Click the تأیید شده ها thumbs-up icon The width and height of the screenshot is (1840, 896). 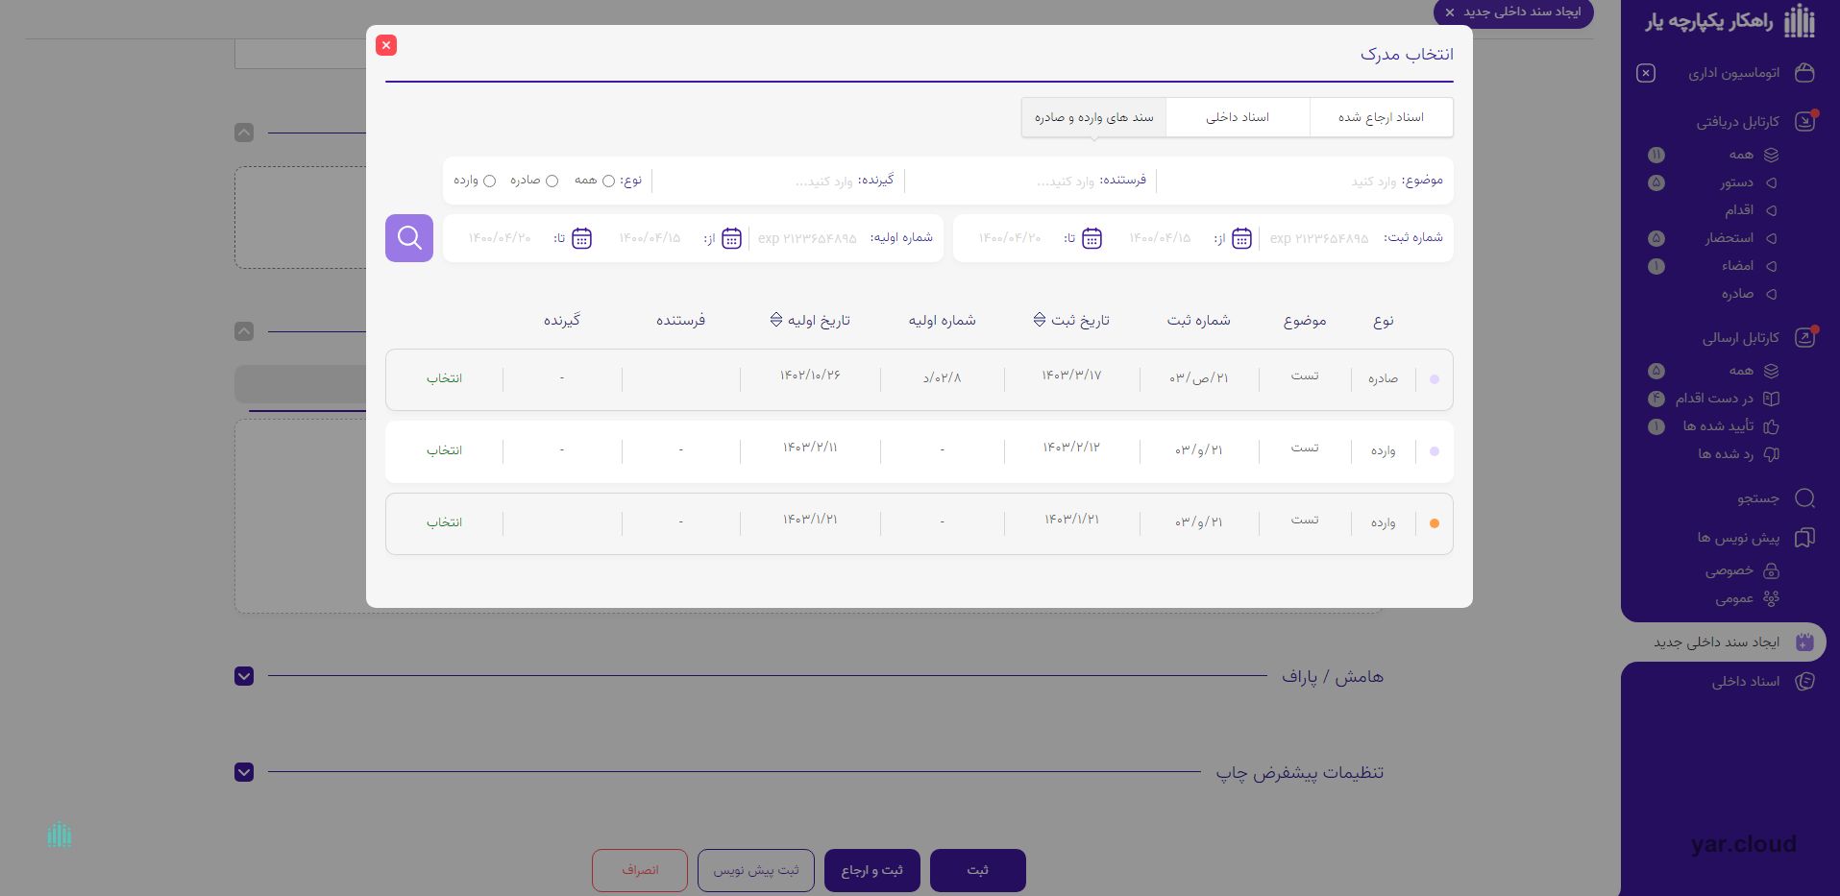[x=1771, y=426]
